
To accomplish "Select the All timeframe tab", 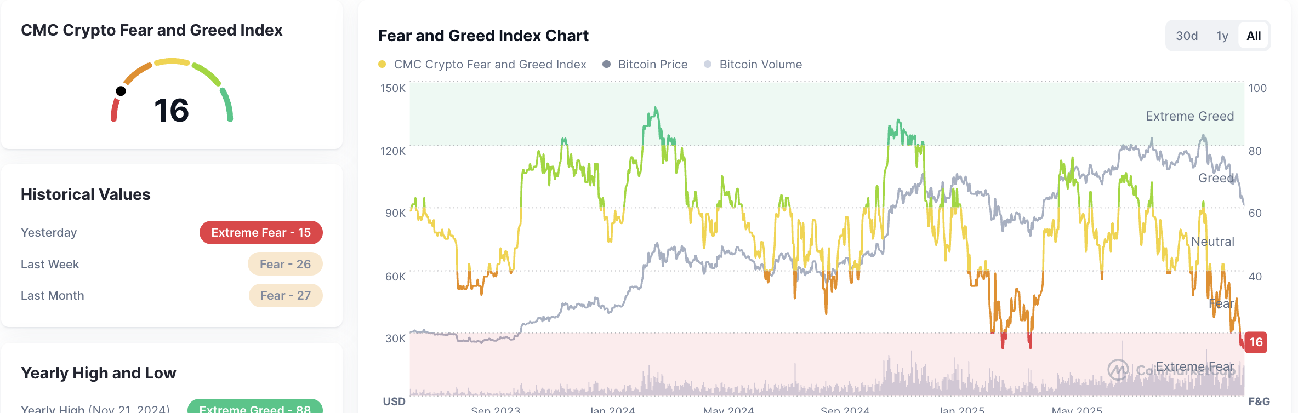I will pos(1254,35).
